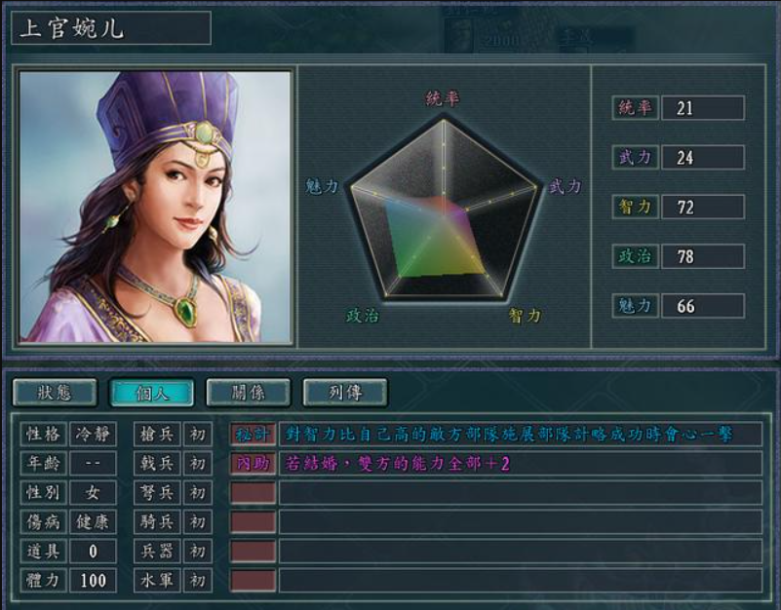Viewport: 781px width, 610px height.
Task: Click the 性格 冷靜 value cell
Action: click(x=94, y=435)
